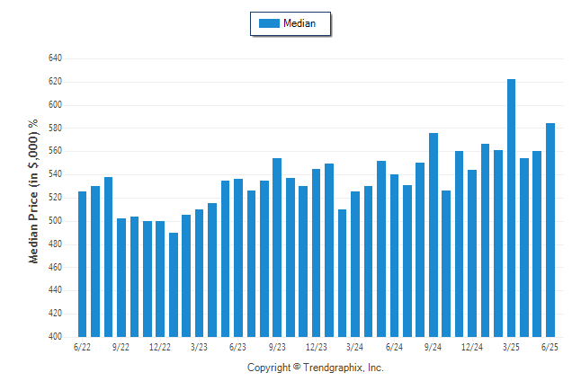
Task: Click the tallest bar at 3/25
Action: coord(511,208)
